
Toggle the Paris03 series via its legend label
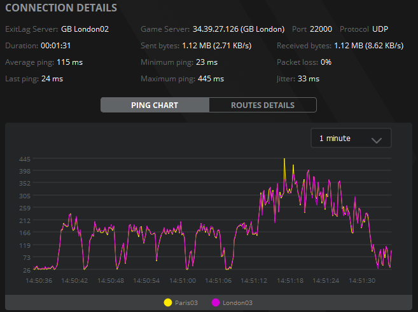[186, 302]
